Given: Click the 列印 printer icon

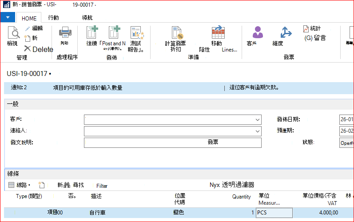Looking at the screenshot, I should pos(65,32).
